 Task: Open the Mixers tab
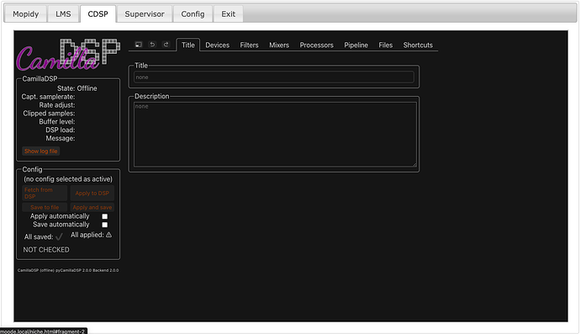pyautogui.click(x=279, y=45)
